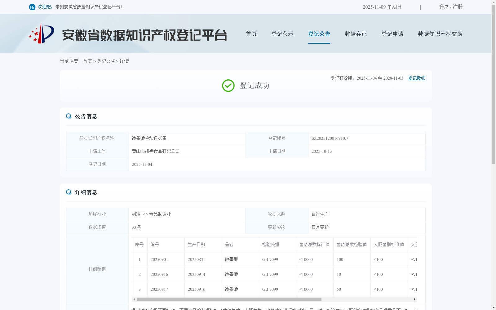Open the 数据存证 navigation menu item

356,34
